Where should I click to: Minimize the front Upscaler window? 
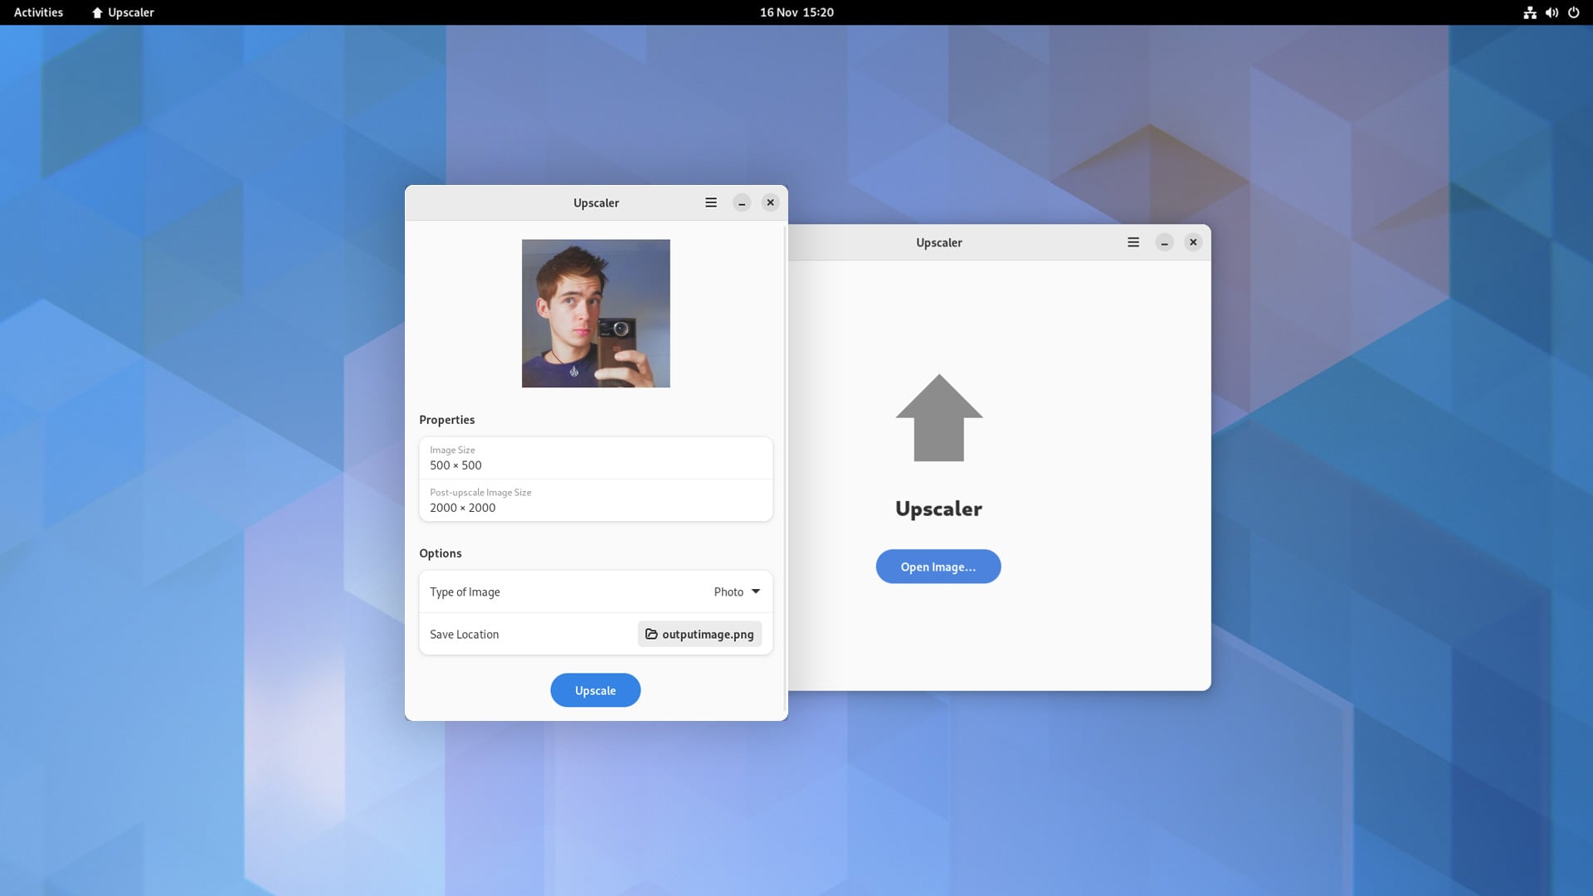tap(742, 202)
